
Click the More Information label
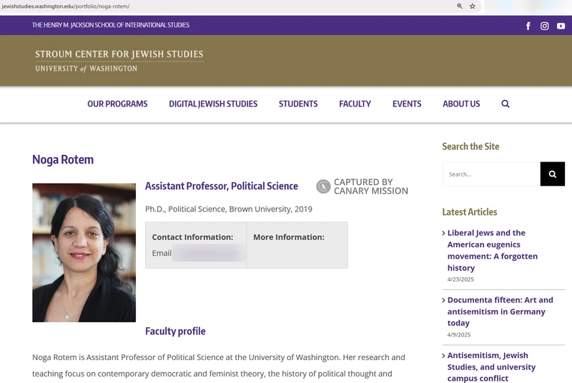pos(289,237)
